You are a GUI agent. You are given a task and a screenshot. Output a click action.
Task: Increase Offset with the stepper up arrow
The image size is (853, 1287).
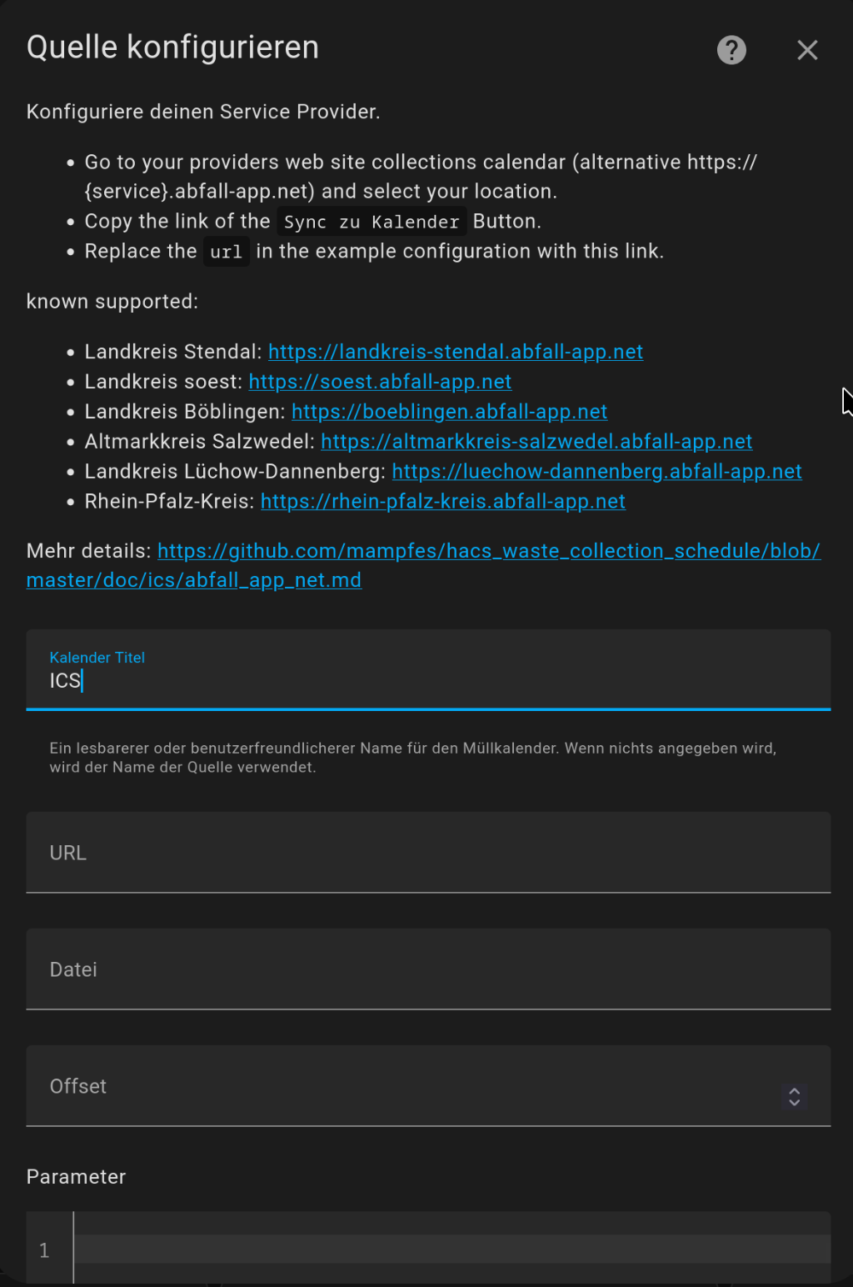pyautogui.click(x=795, y=1090)
